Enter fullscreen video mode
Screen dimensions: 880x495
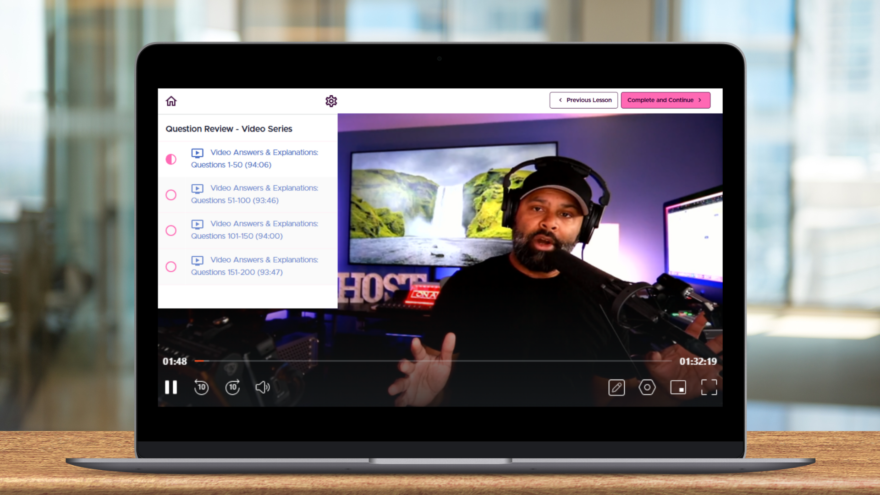point(709,388)
